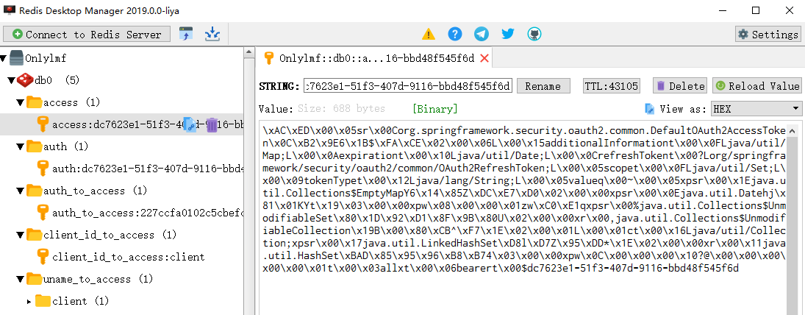Image resolution: width=805 pixels, height=315 pixels.
Task: Open the blue help question icon
Action: 455,35
